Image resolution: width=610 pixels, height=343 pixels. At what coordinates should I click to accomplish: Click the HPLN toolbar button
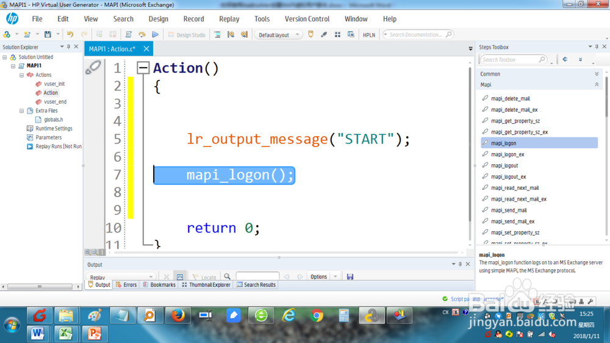pos(369,35)
